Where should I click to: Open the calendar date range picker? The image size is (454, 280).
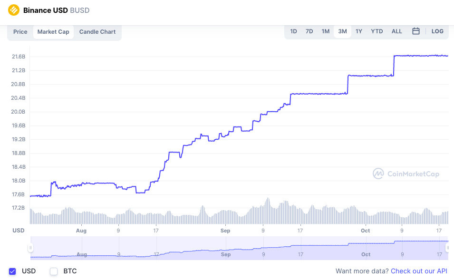coord(416,31)
